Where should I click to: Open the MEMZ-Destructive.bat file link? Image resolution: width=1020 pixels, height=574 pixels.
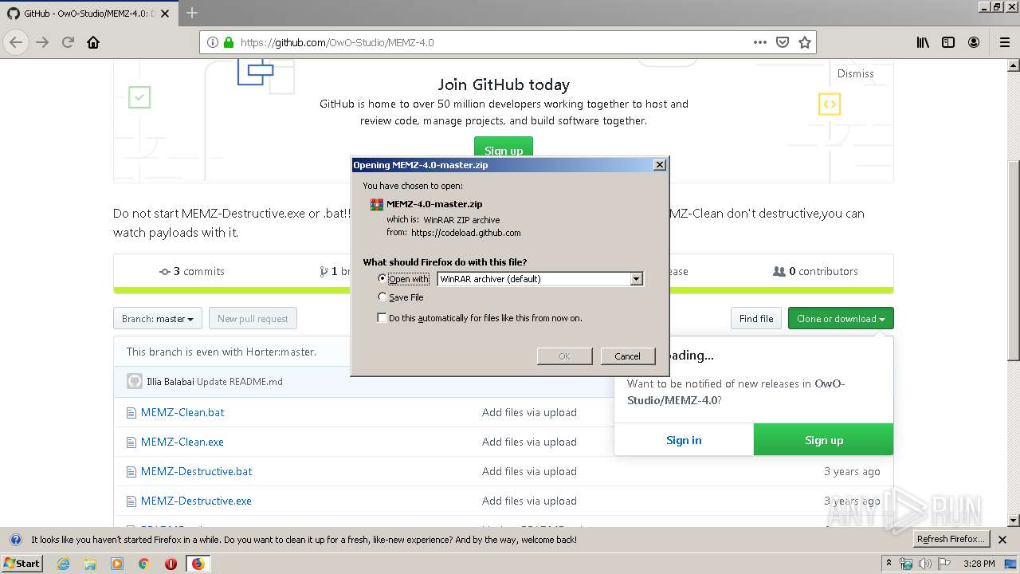[x=196, y=472]
